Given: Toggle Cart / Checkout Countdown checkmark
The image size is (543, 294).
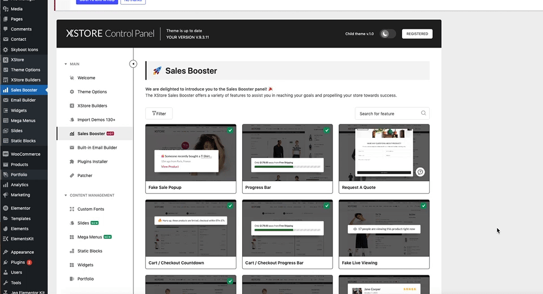Looking at the screenshot, I should (230, 206).
